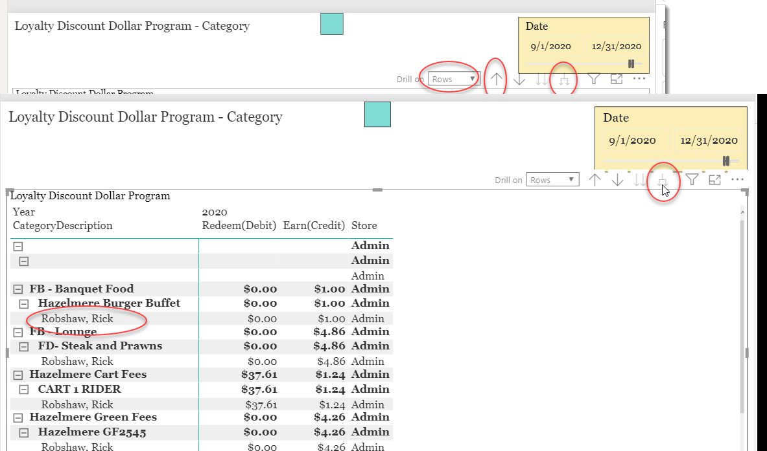Open more options ellipsis in back window
The width and height of the screenshot is (767, 451).
[639, 78]
